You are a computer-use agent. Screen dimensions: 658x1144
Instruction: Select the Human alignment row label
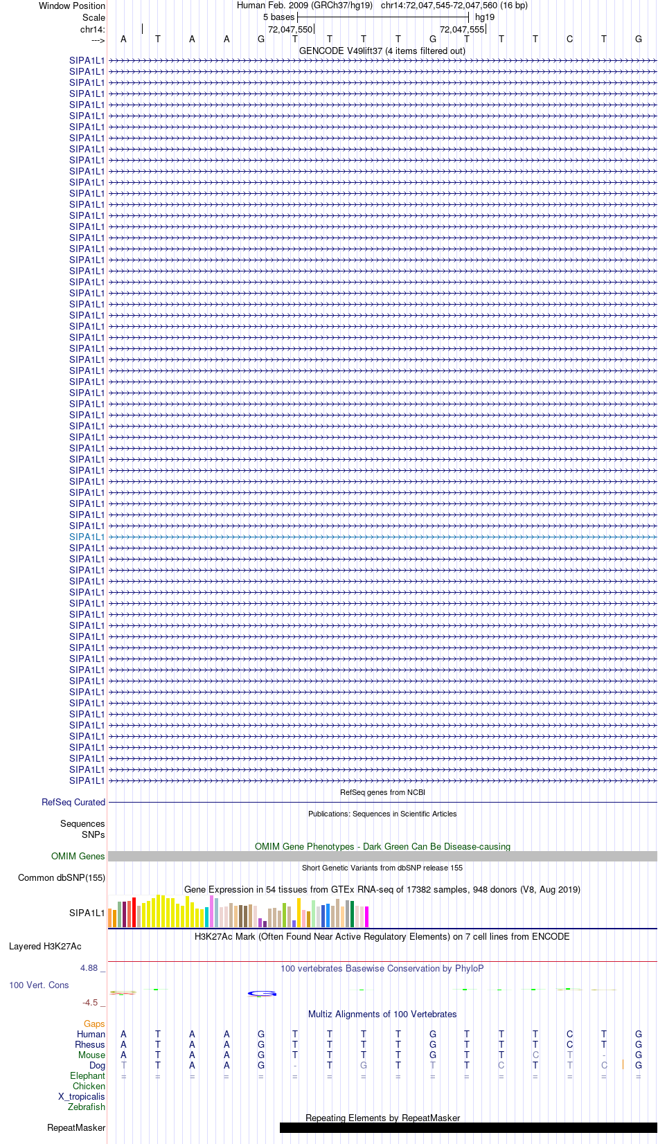(91, 1034)
